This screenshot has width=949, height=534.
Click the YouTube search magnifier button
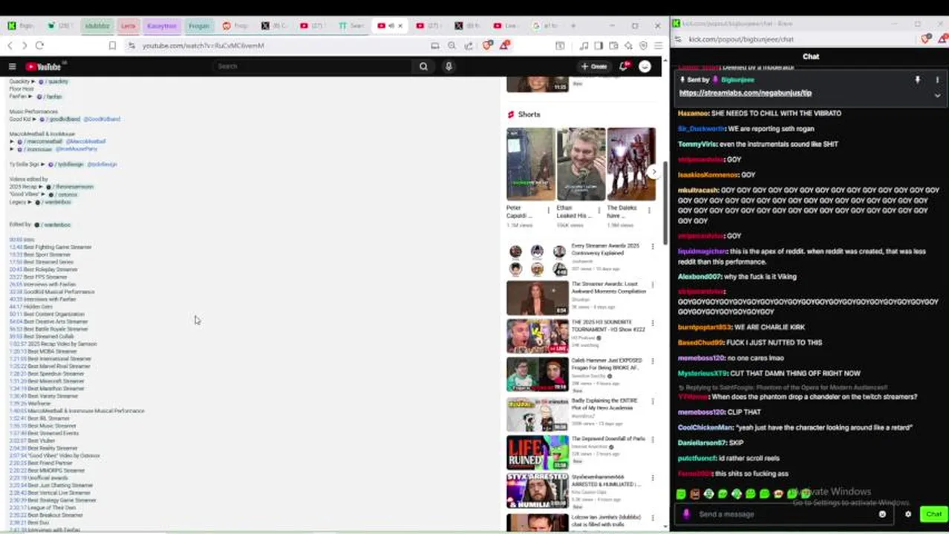pos(423,67)
